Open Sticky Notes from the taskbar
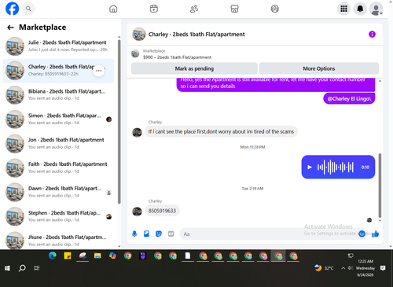393x287 pixels. click(x=68, y=256)
